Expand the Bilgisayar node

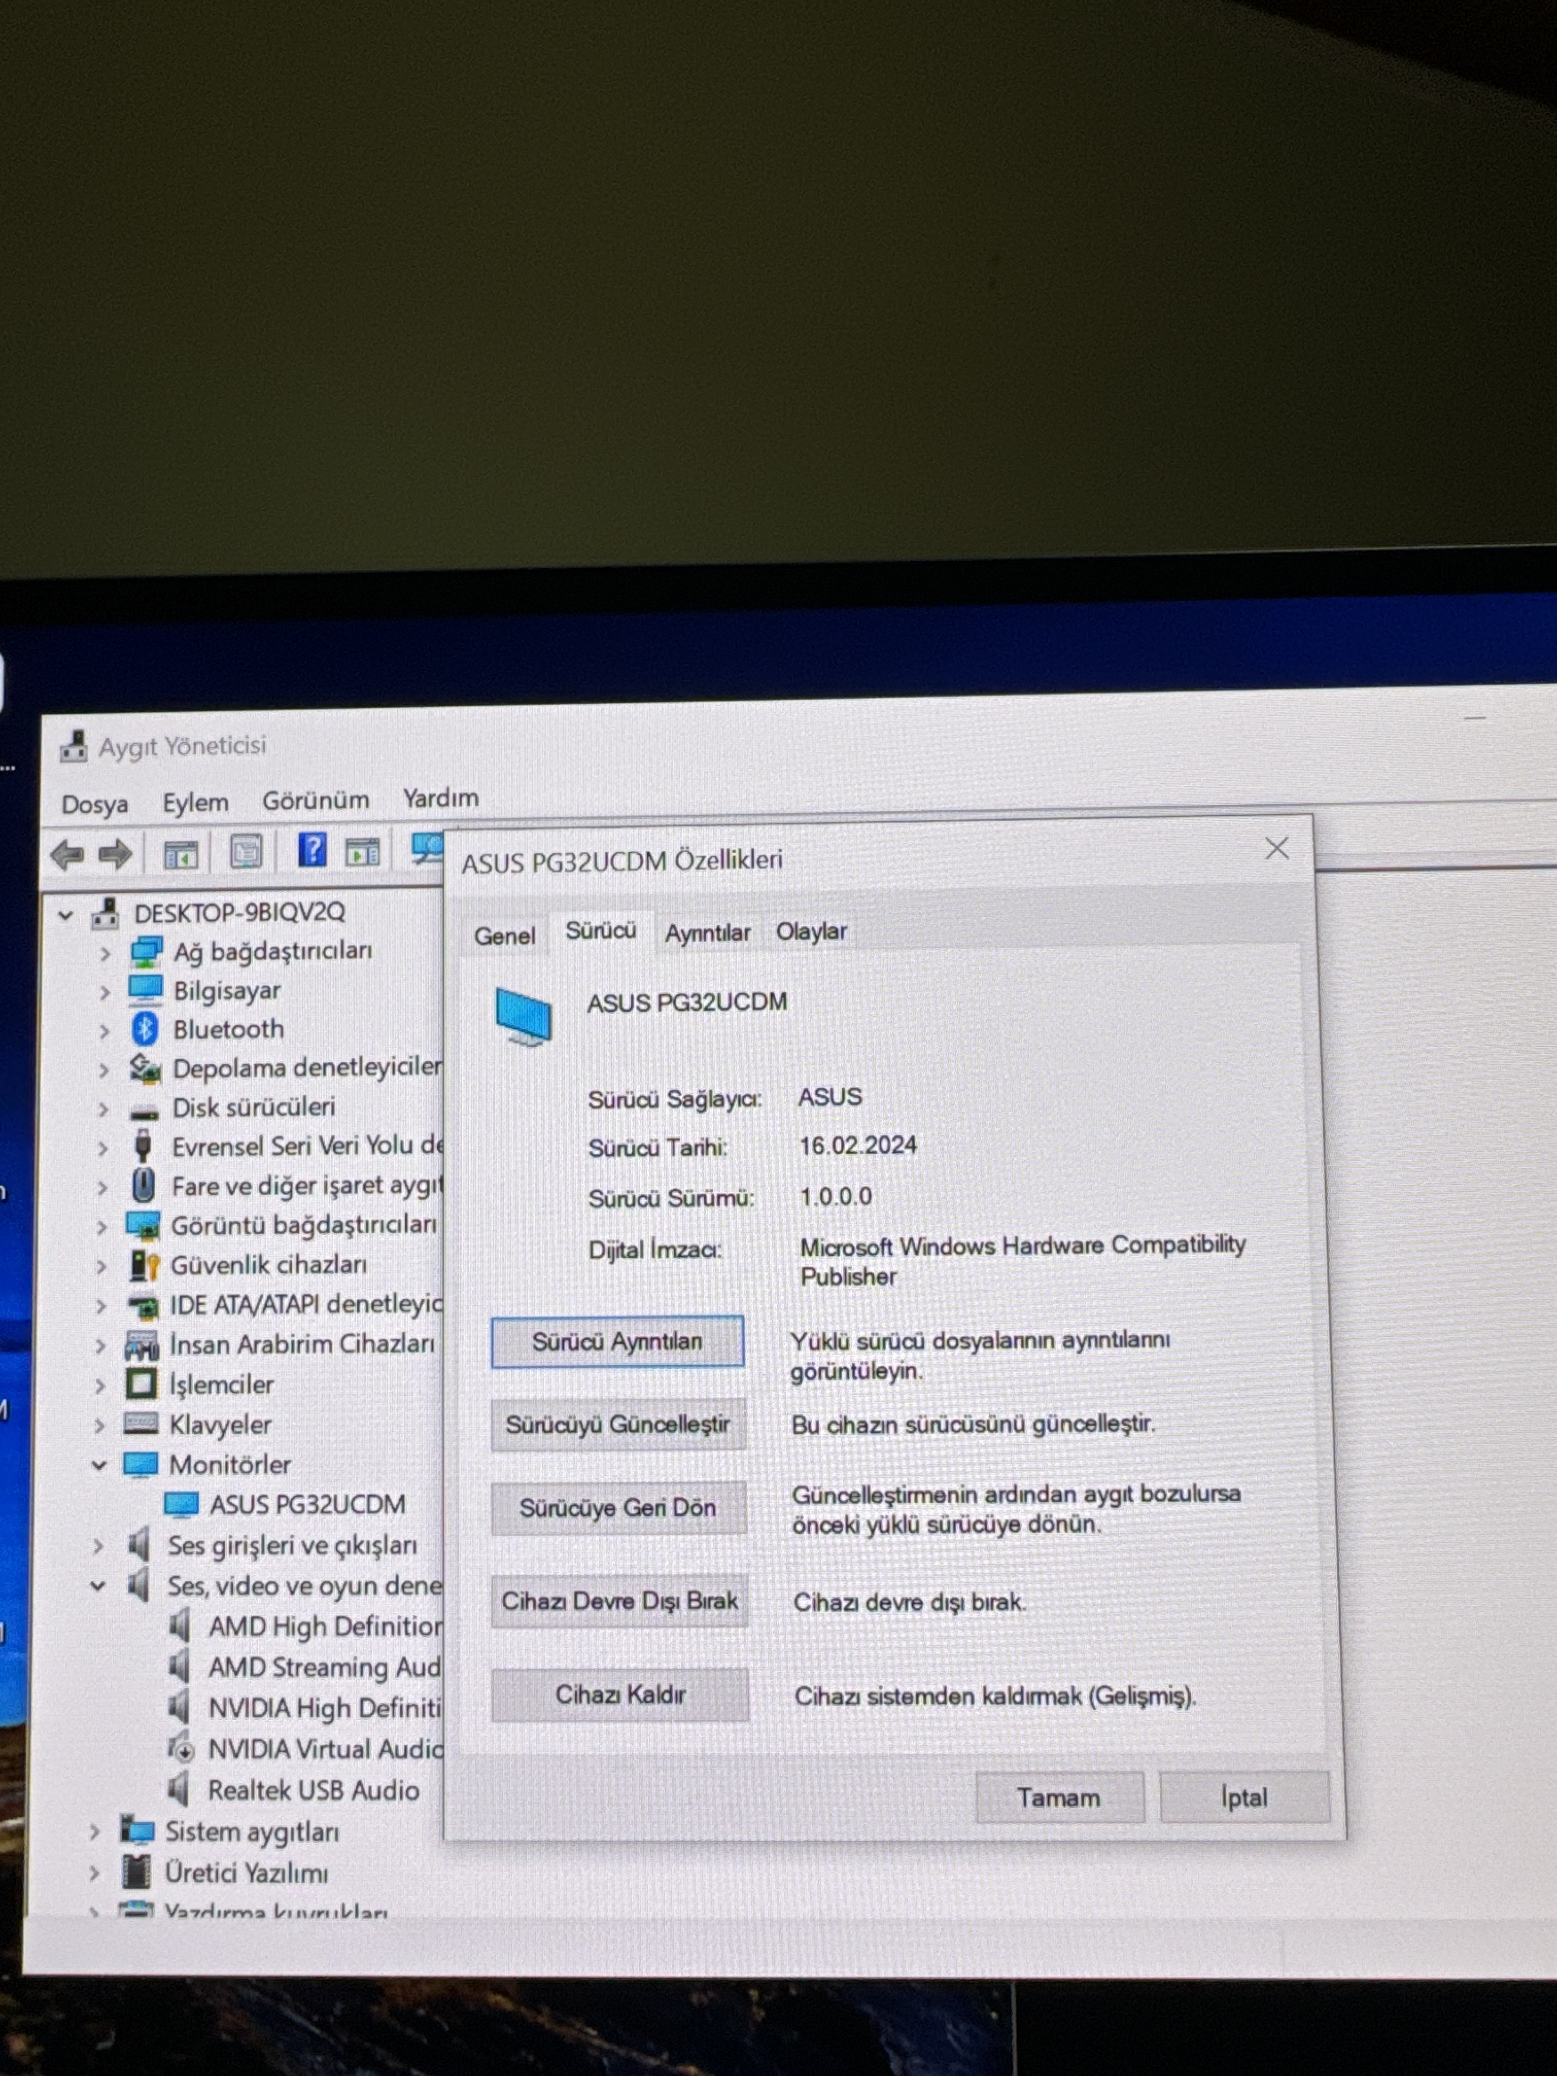point(104,992)
